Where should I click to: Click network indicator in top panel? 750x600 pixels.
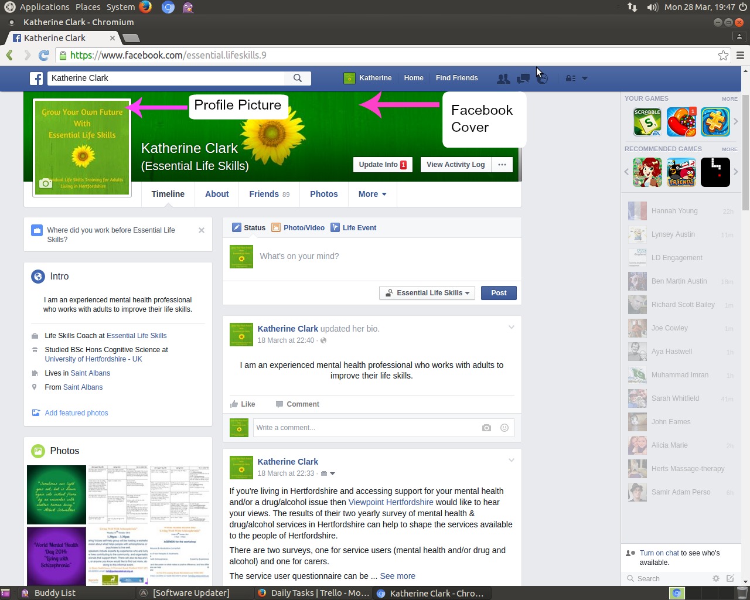click(x=632, y=7)
